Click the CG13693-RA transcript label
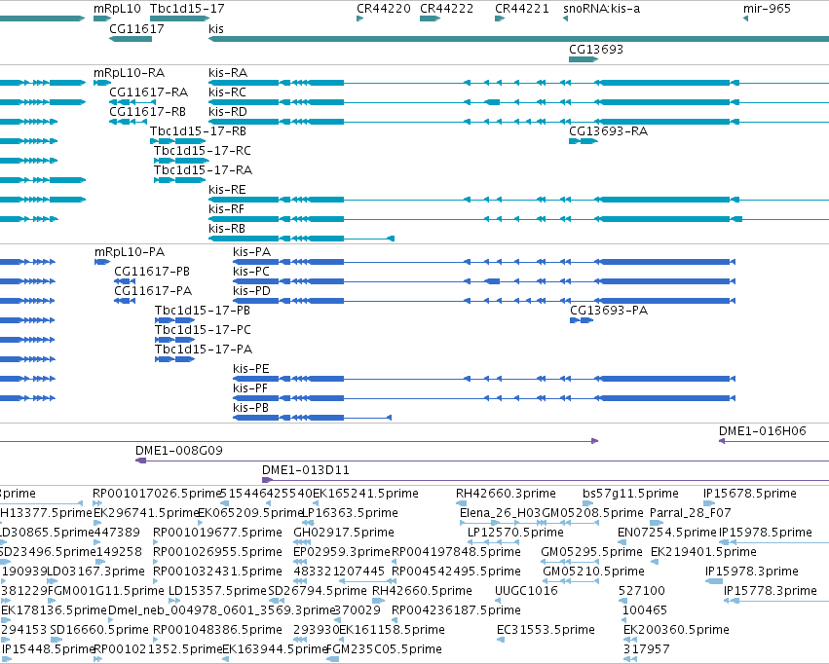This screenshot has width=829, height=664. (x=608, y=131)
